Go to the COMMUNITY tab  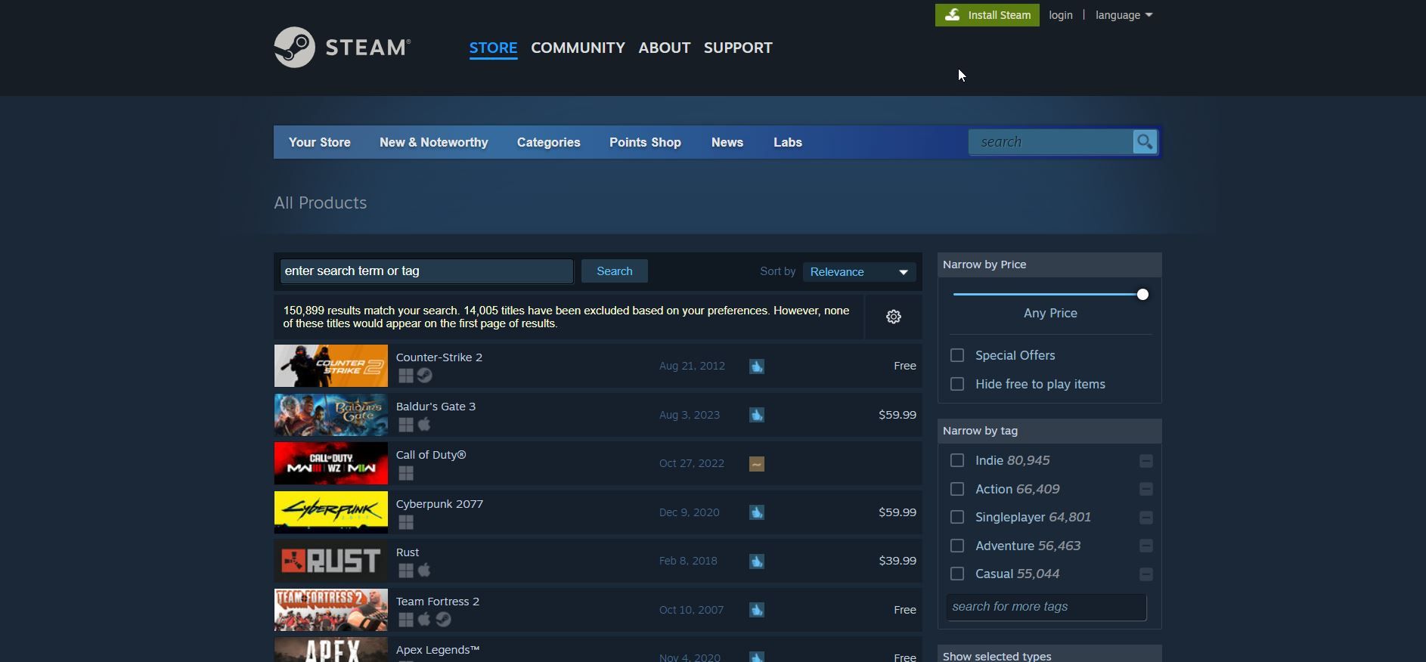pyautogui.click(x=578, y=48)
